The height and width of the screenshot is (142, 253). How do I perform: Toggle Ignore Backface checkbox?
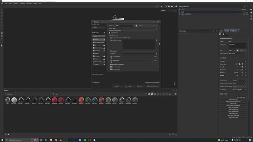click(x=111, y=69)
